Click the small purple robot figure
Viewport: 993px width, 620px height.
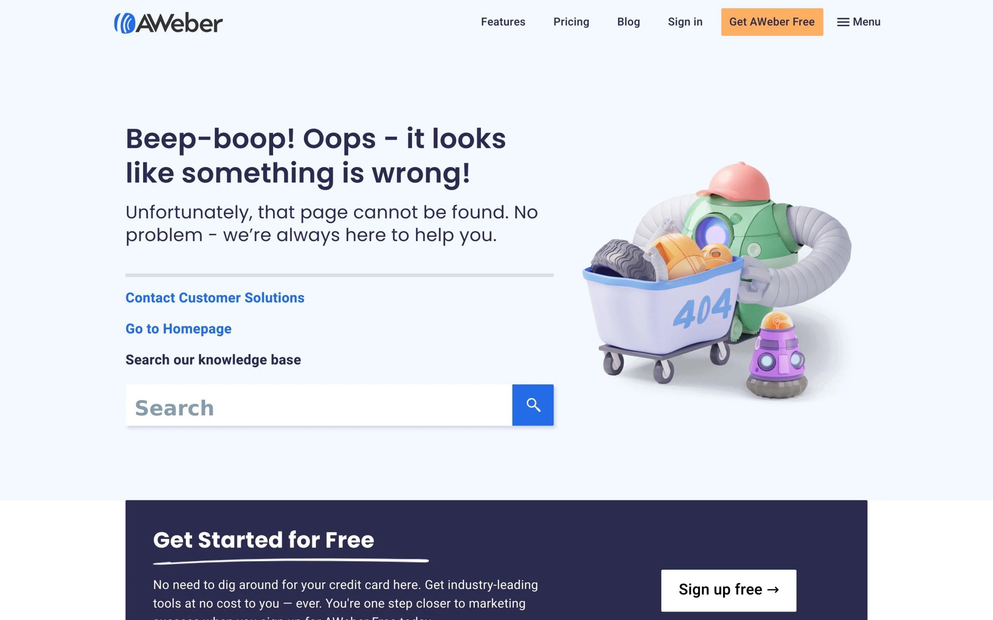coord(777,355)
